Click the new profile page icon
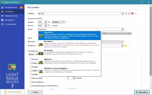The image size is (152, 95). [x=126, y=13]
